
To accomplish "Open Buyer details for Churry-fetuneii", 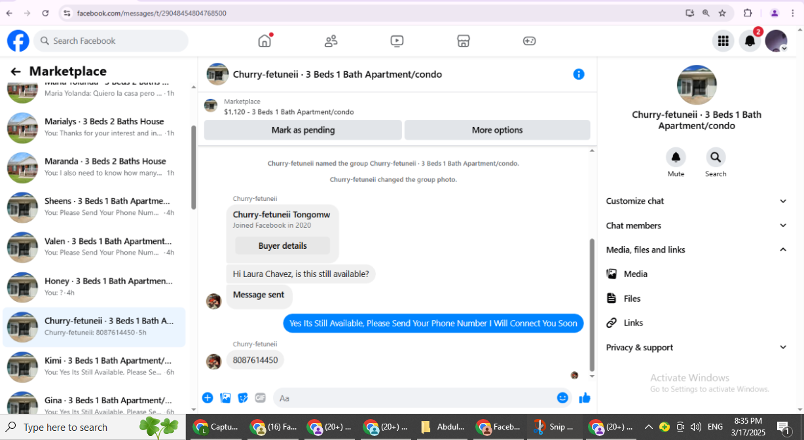I will point(282,246).
